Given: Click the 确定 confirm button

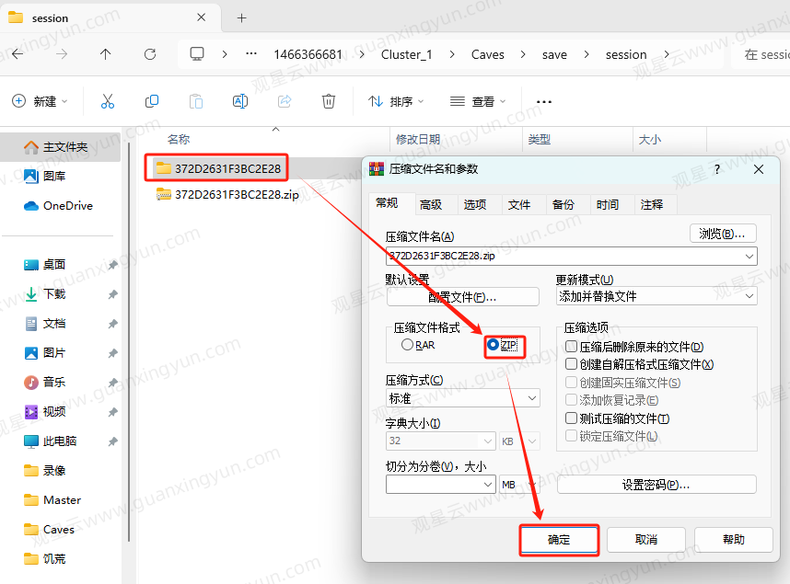Looking at the screenshot, I should pos(559,540).
